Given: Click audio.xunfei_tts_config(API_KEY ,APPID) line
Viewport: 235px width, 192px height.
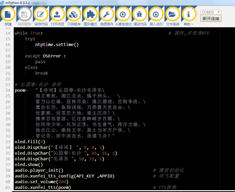Looking at the screenshot, I should pyautogui.click(x=65, y=176).
